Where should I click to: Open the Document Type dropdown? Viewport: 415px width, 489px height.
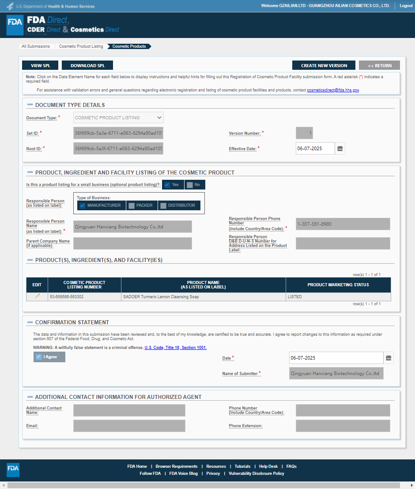(x=118, y=118)
